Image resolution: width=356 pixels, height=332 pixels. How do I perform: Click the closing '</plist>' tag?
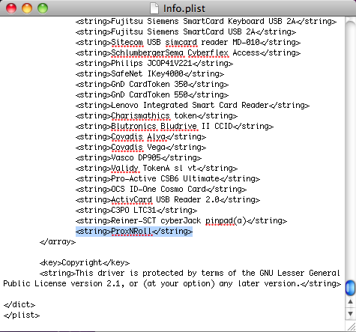[x=22, y=316]
